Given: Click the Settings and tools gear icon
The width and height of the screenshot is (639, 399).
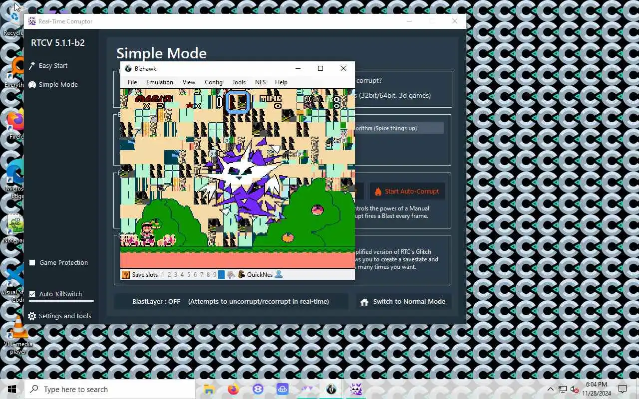Looking at the screenshot, I should coord(32,316).
